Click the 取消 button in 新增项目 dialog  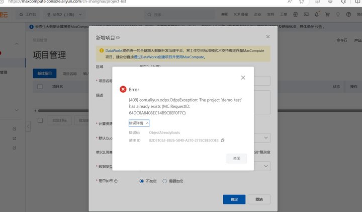(259, 199)
